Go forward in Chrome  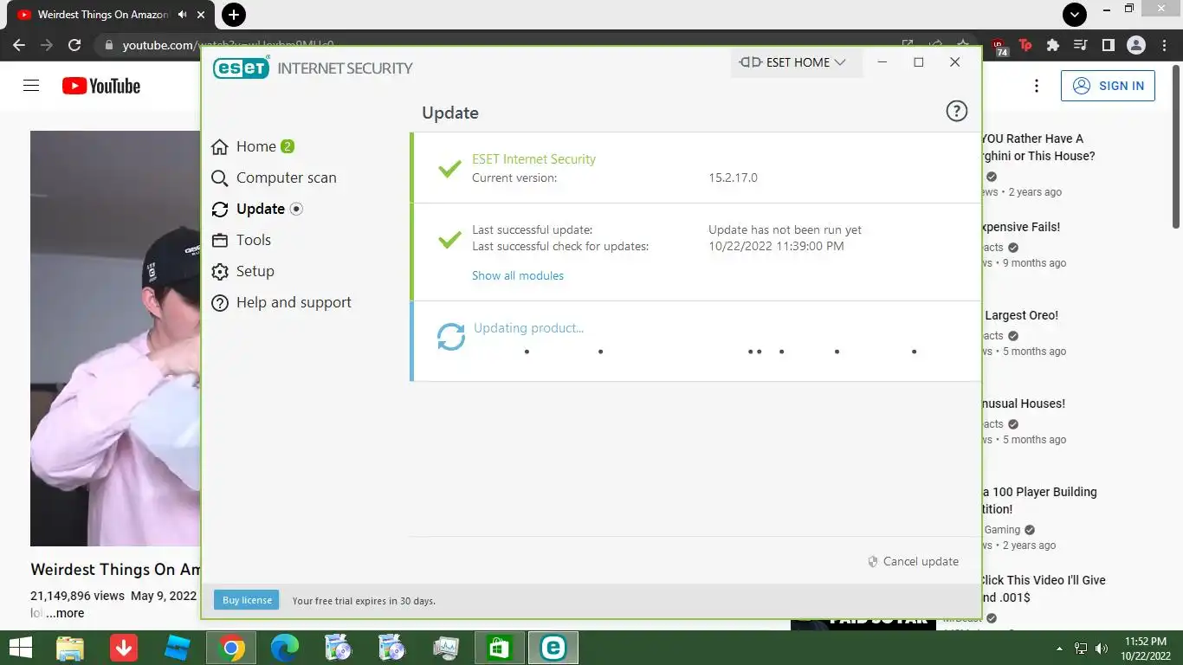(x=47, y=45)
